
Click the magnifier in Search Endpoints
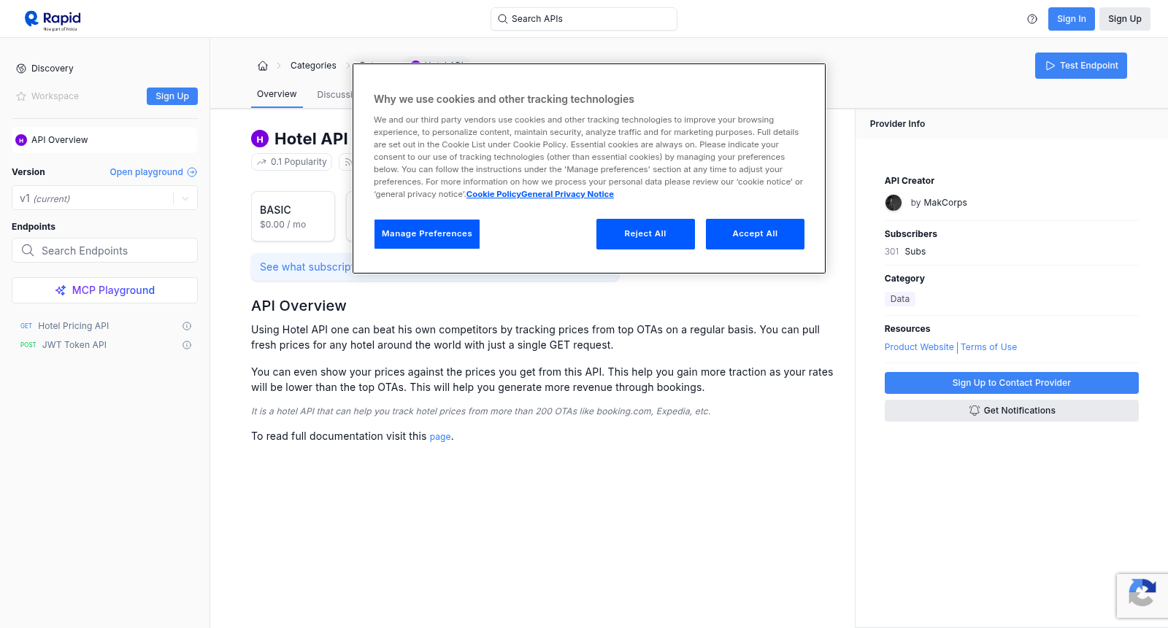click(x=28, y=250)
